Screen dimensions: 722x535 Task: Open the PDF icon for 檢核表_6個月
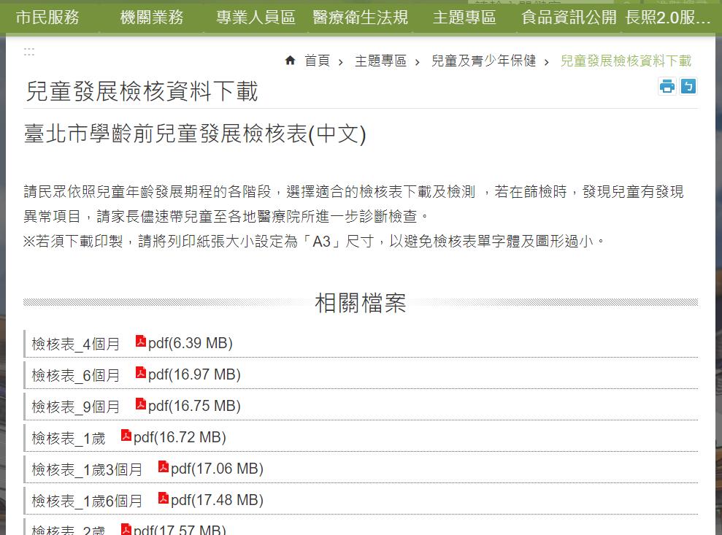(141, 372)
